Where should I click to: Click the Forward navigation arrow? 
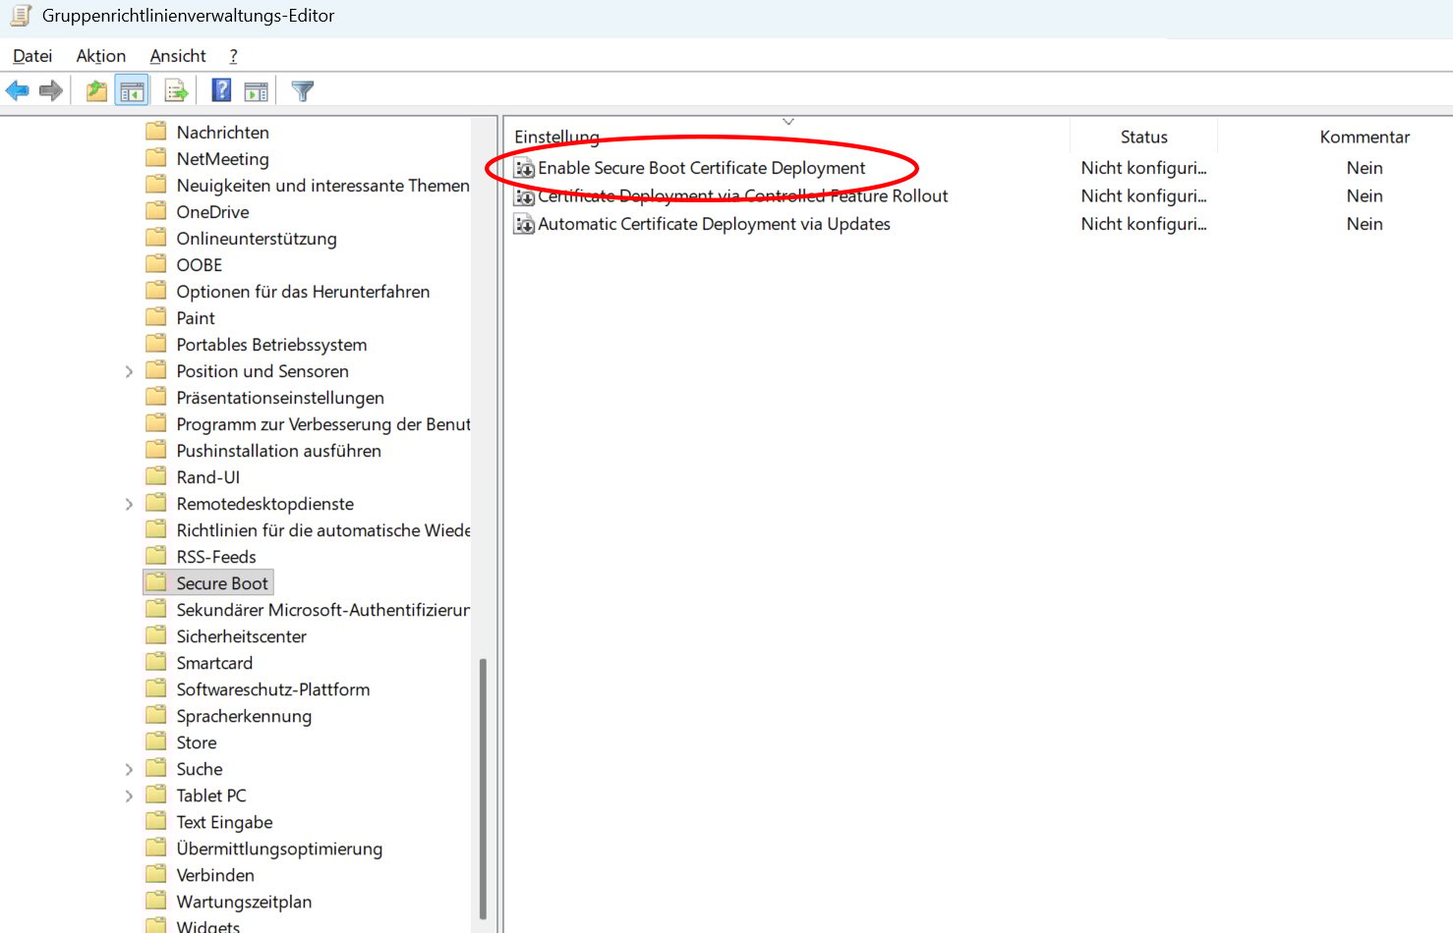click(50, 89)
